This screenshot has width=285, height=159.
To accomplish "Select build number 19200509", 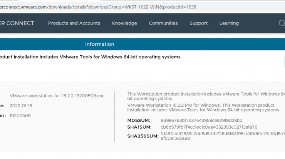I will tap(20, 116).
